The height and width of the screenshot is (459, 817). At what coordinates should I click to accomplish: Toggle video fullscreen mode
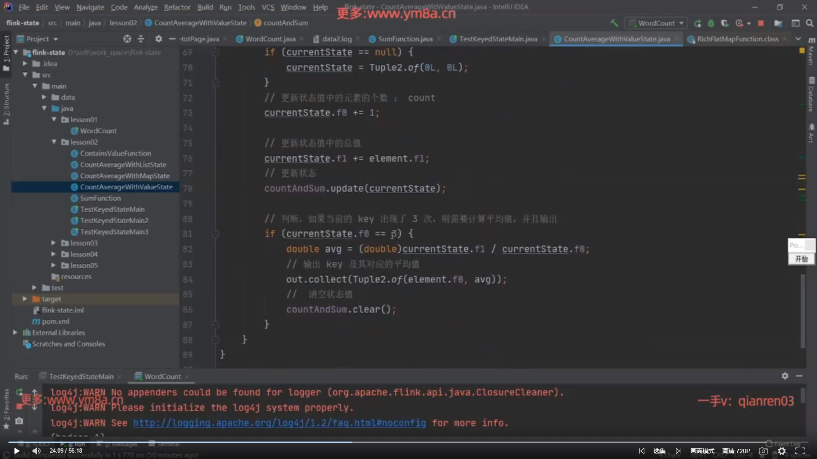click(x=800, y=451)
